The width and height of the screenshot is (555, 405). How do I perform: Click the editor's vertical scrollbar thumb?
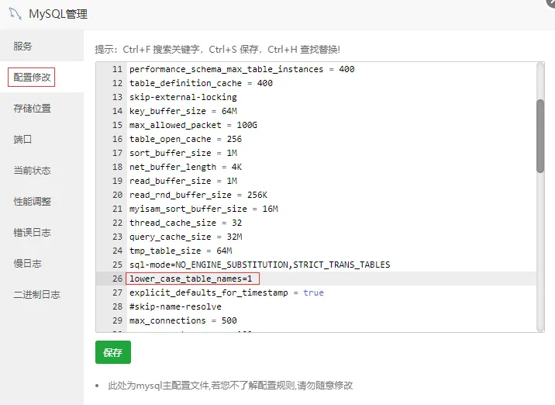[x=539, y=135]
